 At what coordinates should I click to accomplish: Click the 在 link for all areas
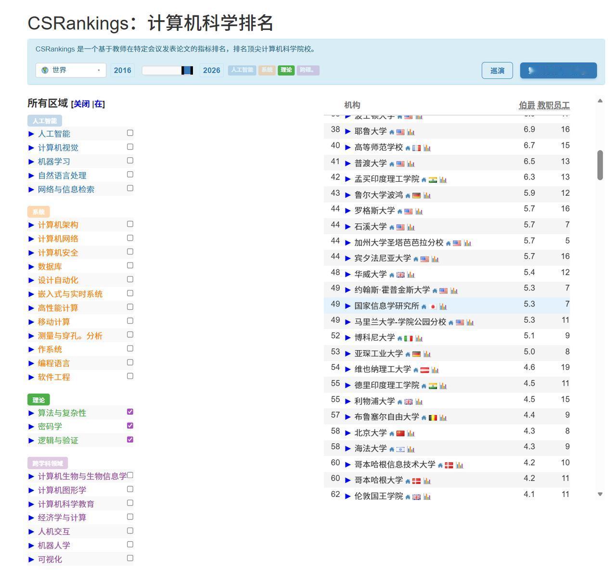coord(98,104)
